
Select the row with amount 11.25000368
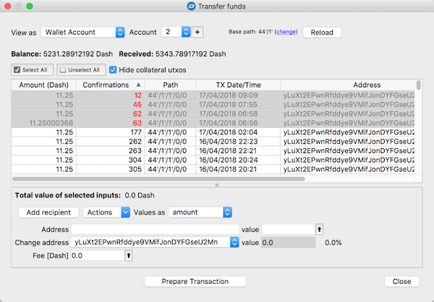pyautogui.click(x=213, y=123)
